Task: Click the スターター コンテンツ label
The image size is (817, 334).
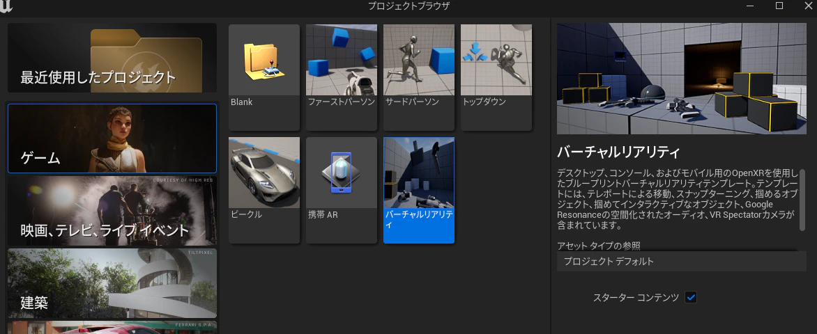Action: [x=636, y=298]
